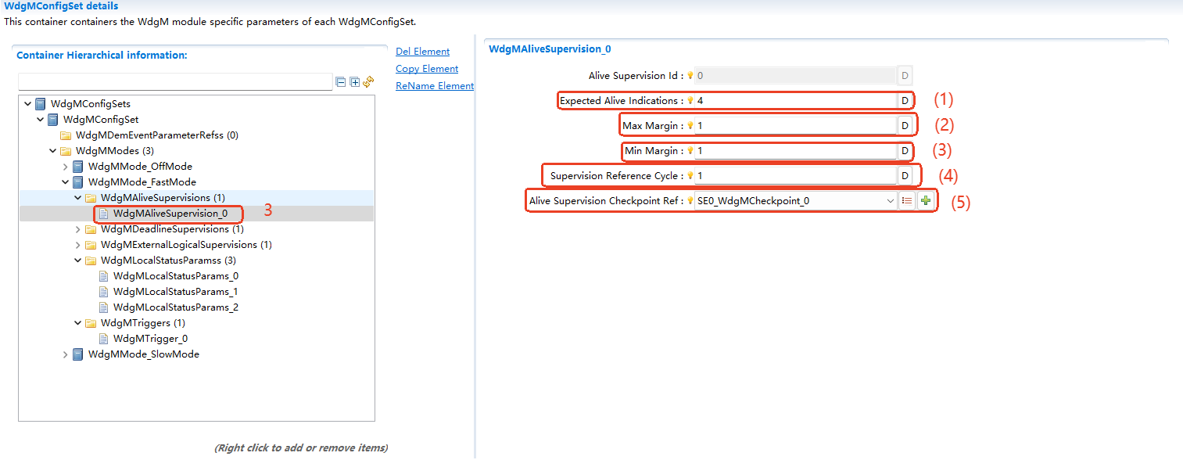Image resolution: width=1183 pixels, height=460 pixels.
Task: Open the checkpoint reference list icon
Action: click(x=907, y=201)
